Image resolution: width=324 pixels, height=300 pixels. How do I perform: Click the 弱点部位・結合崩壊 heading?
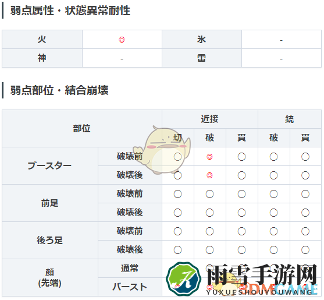point(59,90)
